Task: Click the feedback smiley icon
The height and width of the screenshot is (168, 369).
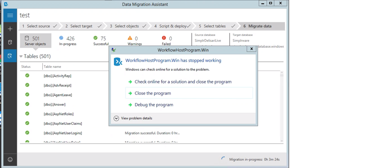Action: tap(10, 159)
